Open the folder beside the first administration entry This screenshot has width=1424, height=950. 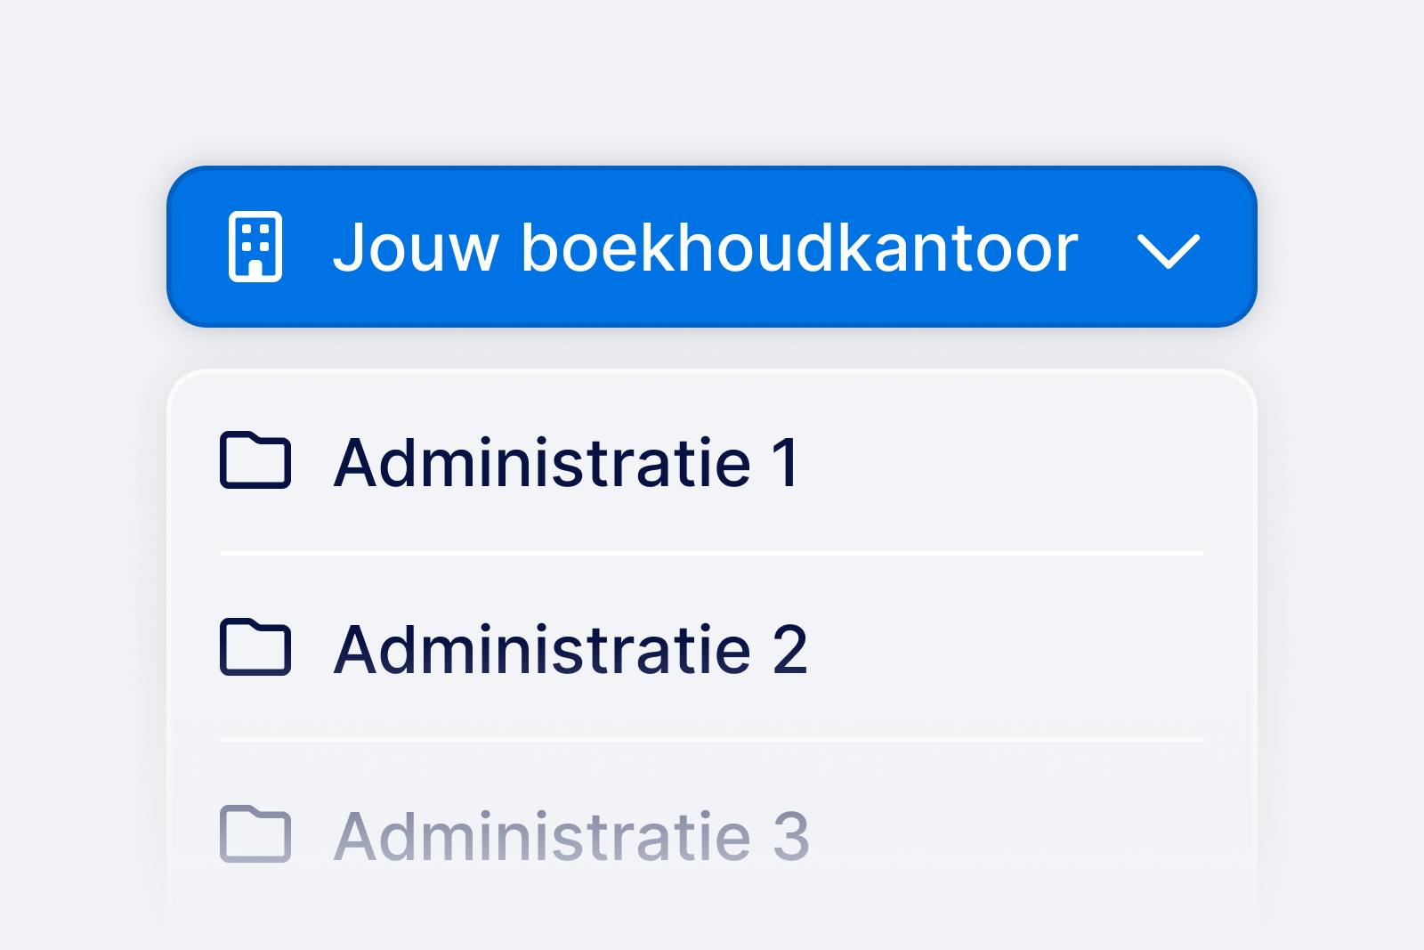click(x=256, y=461)
